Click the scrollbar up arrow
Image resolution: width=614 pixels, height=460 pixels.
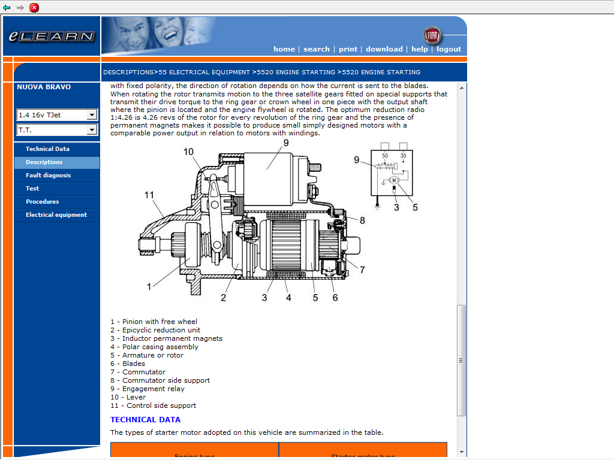pyautogui.click(x=462, y=88)
